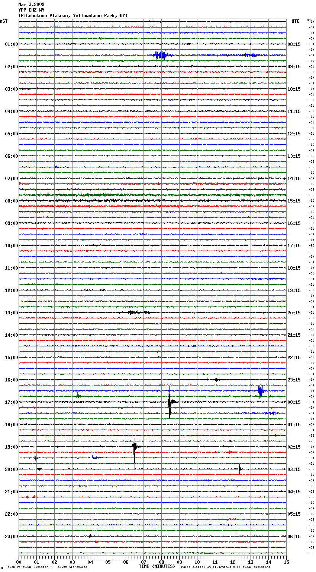Screen dimensions: 316x572
Task: Click the 14:15 UTC time label
Action: coord(294,179)
